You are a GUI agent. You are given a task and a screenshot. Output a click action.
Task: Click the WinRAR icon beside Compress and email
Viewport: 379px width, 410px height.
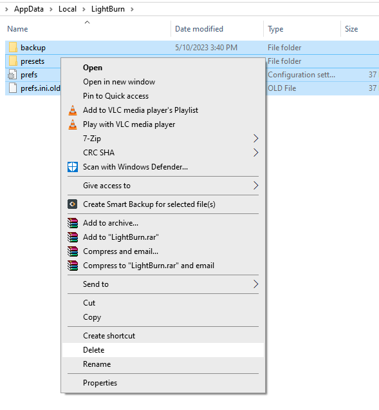click(73, 251)
